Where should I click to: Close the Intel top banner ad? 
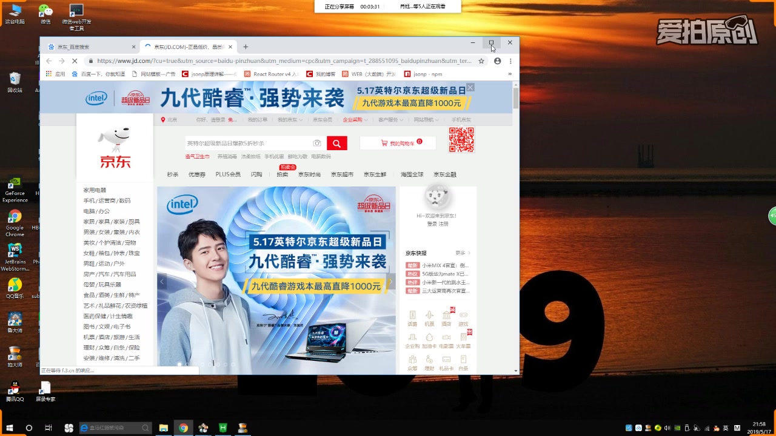point(470,88)
